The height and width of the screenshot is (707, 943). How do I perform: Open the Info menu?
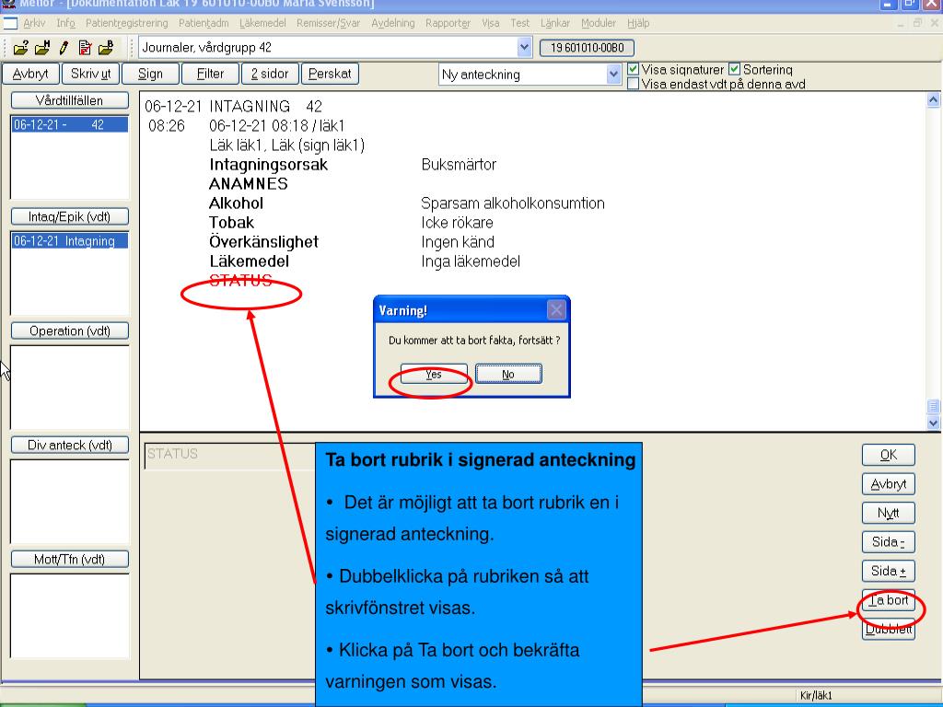click(65, 23)
